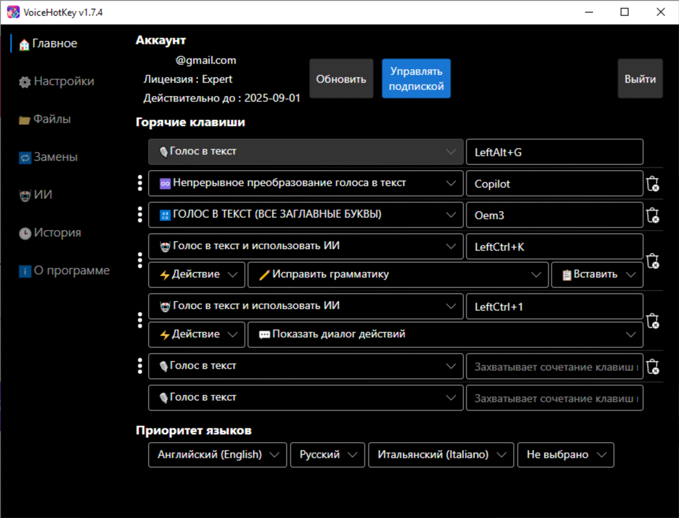Open the Не выбрано language dropdown
Image resolution: width=679 pixels, height=518 pixels.
[566, 455]
